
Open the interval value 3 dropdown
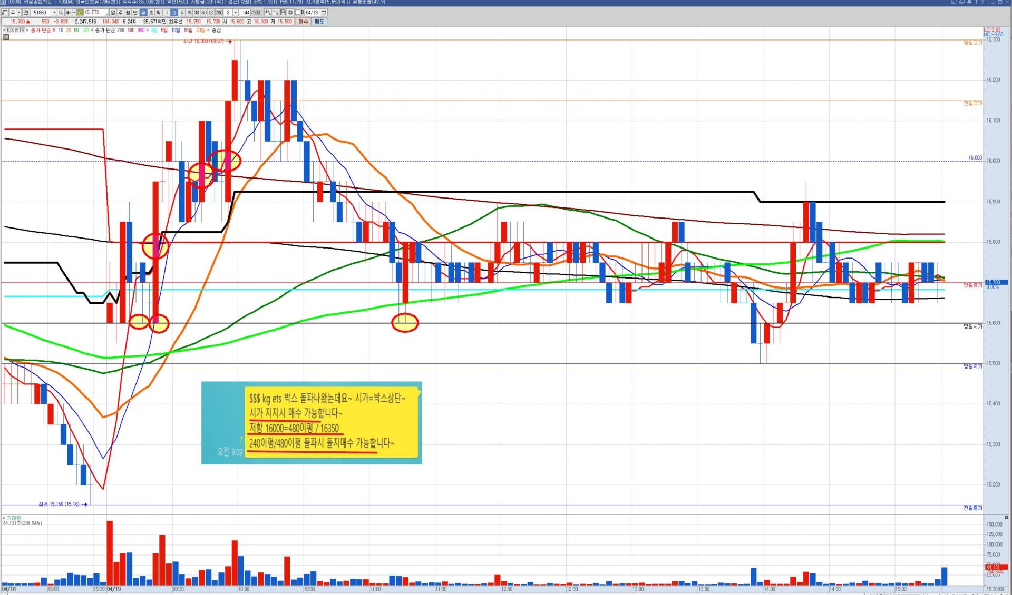tap(235, 13)
